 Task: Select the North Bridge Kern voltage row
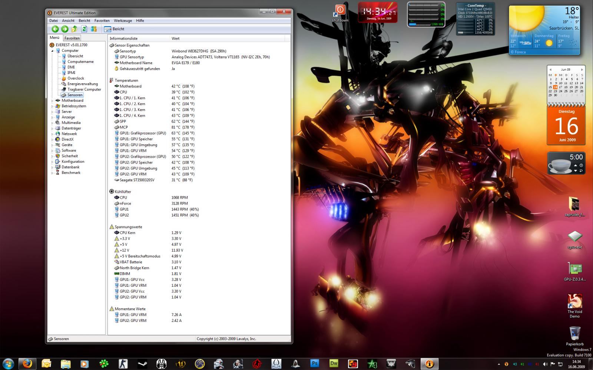tap(199, 268)
